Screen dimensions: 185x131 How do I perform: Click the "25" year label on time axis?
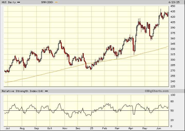(x=91, y=128)
